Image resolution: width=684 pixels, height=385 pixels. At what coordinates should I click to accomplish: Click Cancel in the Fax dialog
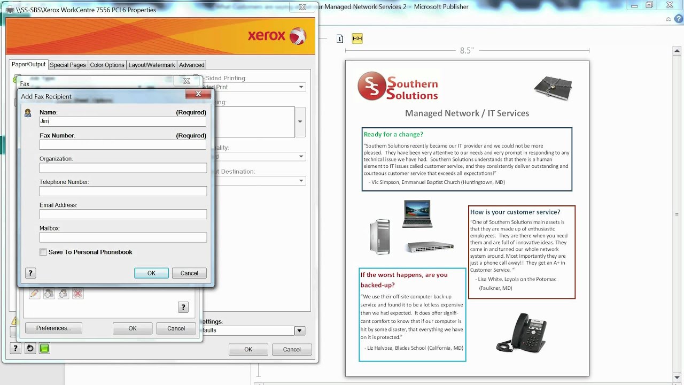[176, 328]
